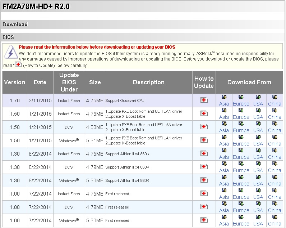Open How to Update icon for 1.70 Instant Flash
Screen dimensions: 286x228
tap(204, 100)
